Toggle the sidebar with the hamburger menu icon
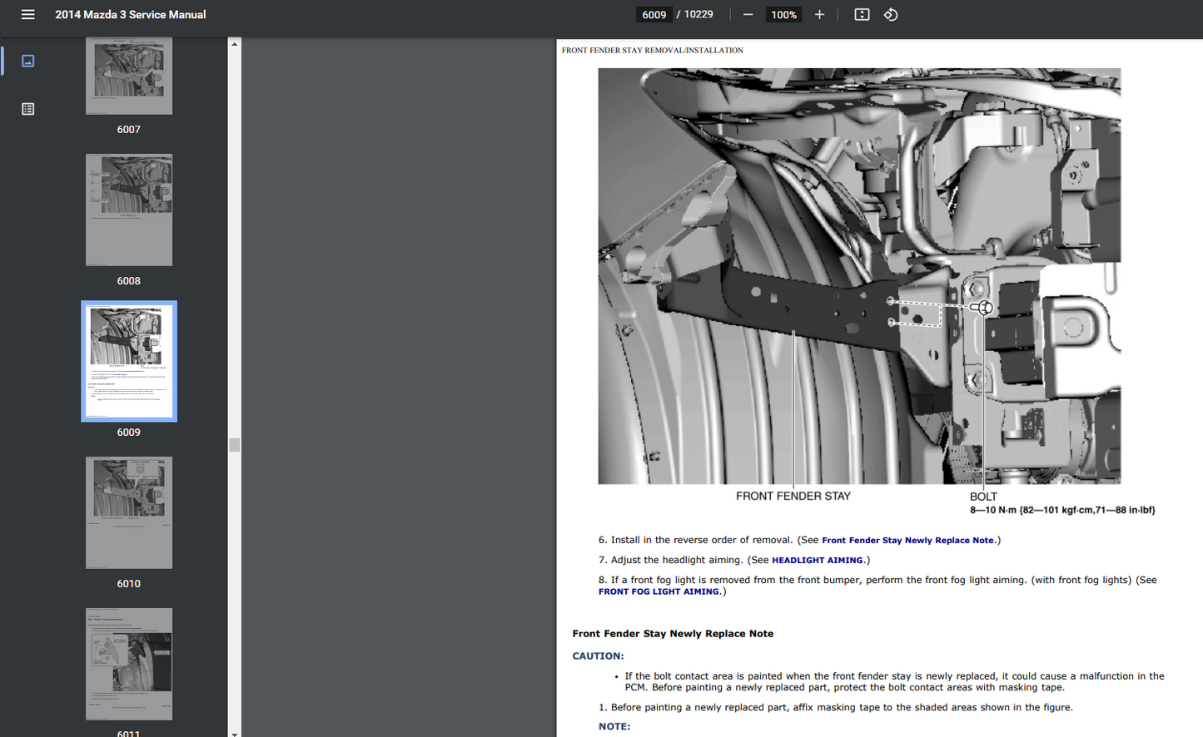 (27, 15)
